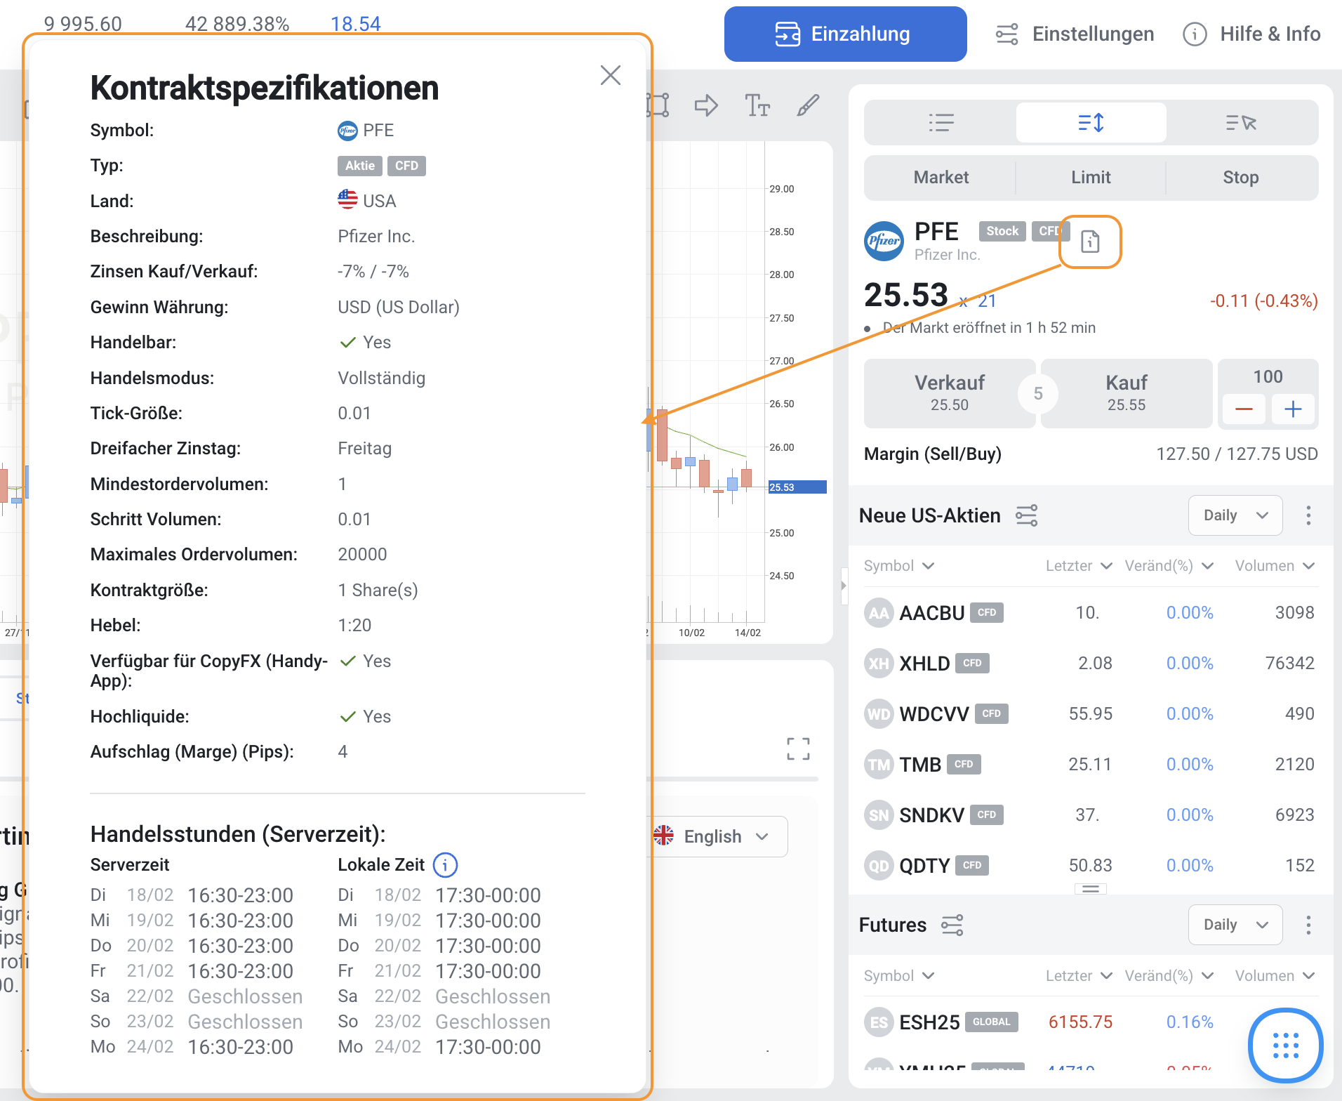Select the text annotation tool
The image size is (1342, 1101).
(757, 105)
